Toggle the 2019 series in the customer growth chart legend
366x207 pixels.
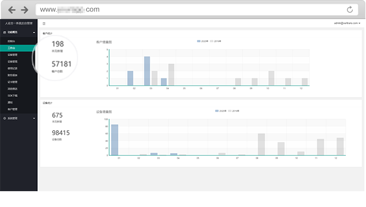(215, 41)
